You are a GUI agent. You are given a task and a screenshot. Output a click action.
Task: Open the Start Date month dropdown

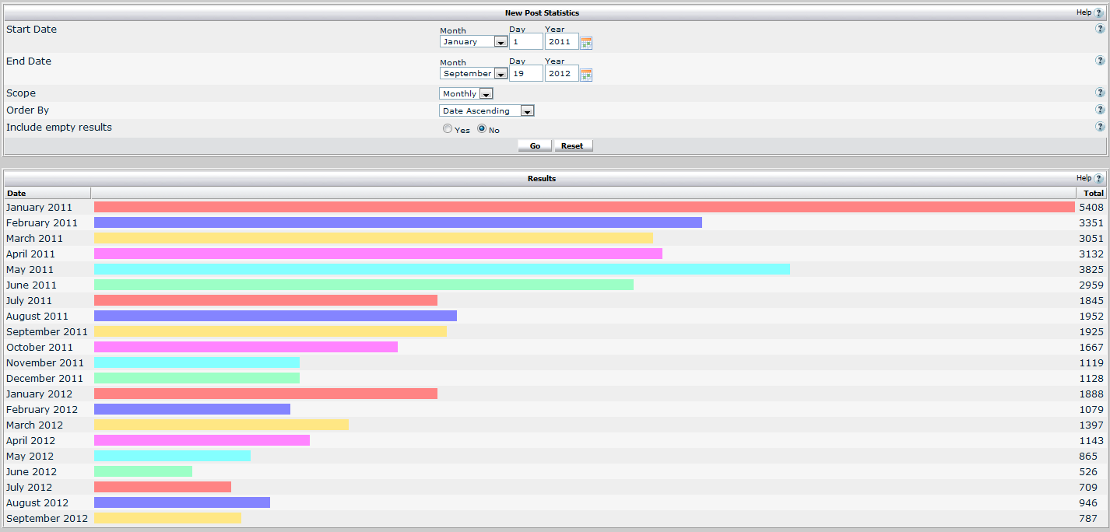pyautogui.click(x=473, y=42)
